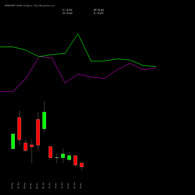Screen dimensions: 195x195
Task: Click the 06 Oct date label
Action: click(43, 186)
